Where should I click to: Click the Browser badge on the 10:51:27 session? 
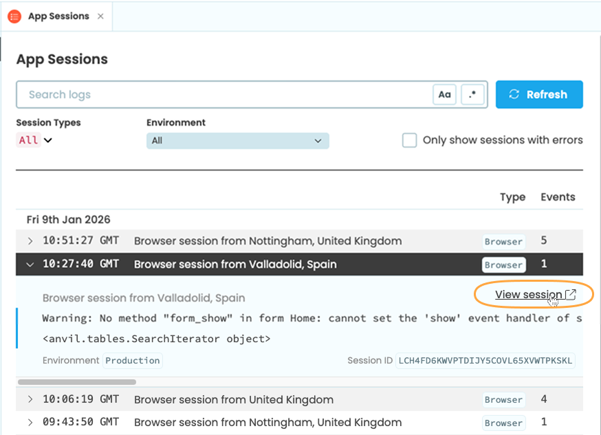(x=503, y=241)
